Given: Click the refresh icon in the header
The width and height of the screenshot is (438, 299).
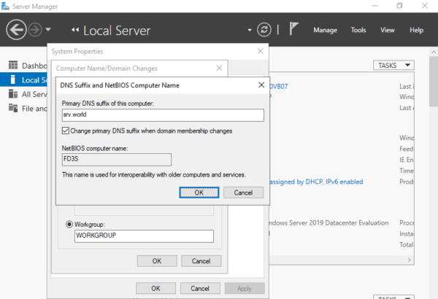Looking at the screenshot, I should (x=264, y=30).
